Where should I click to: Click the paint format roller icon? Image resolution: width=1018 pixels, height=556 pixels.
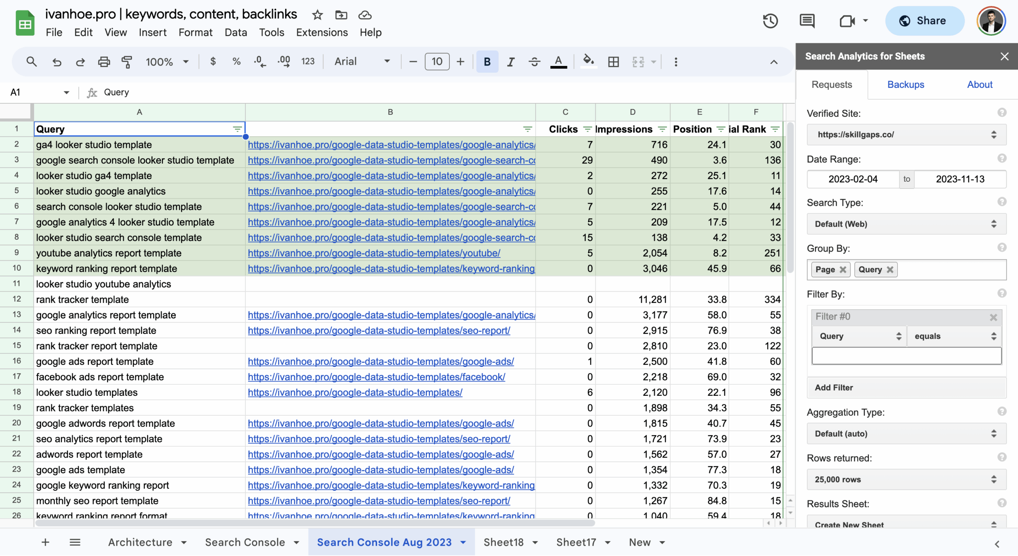pos(127,62)
